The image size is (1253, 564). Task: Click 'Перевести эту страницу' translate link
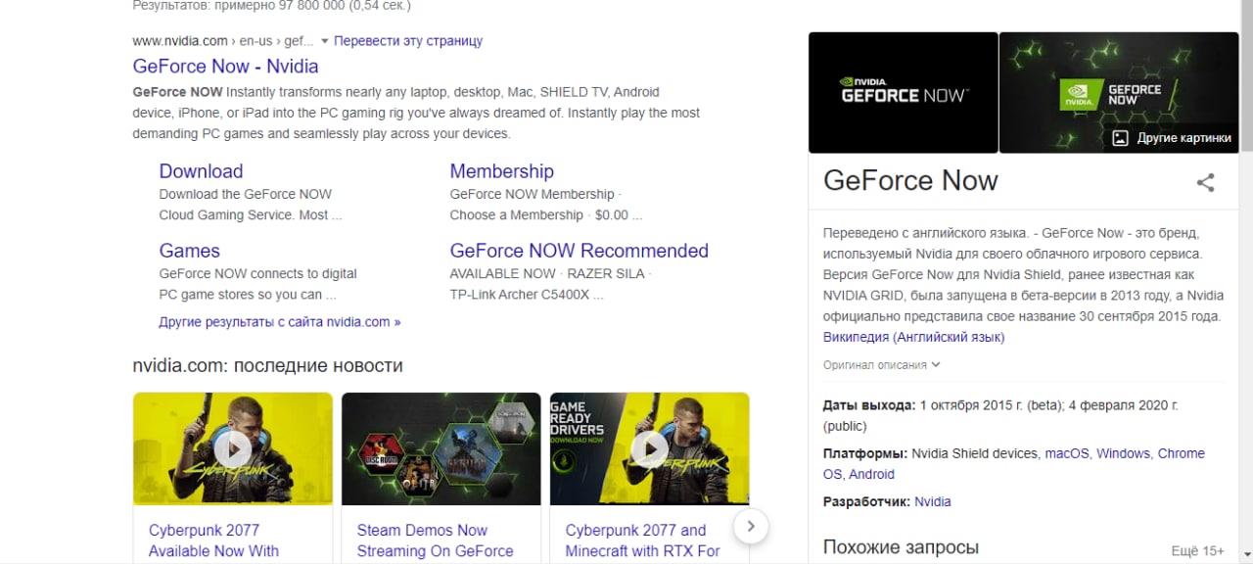point(408,41)
